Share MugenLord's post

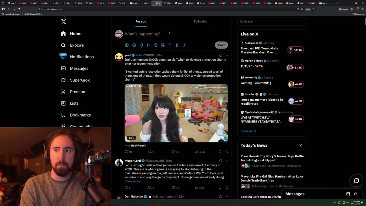click(226, 188)
